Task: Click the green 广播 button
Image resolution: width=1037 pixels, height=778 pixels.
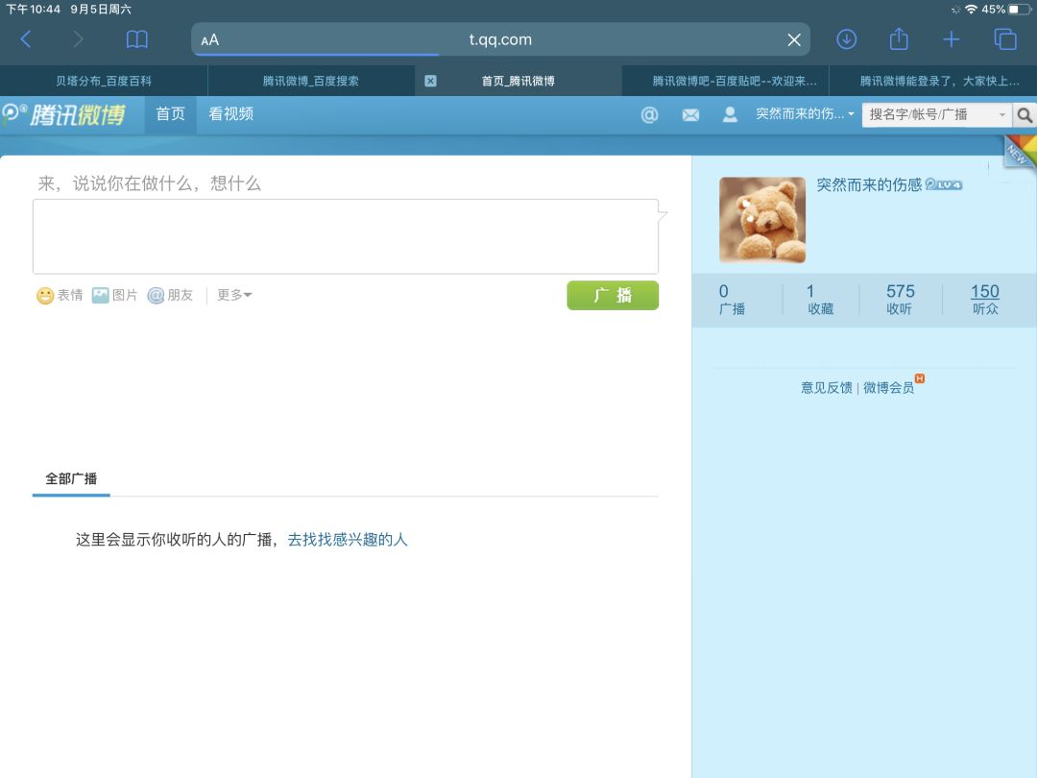Action: tap(613, 295)
